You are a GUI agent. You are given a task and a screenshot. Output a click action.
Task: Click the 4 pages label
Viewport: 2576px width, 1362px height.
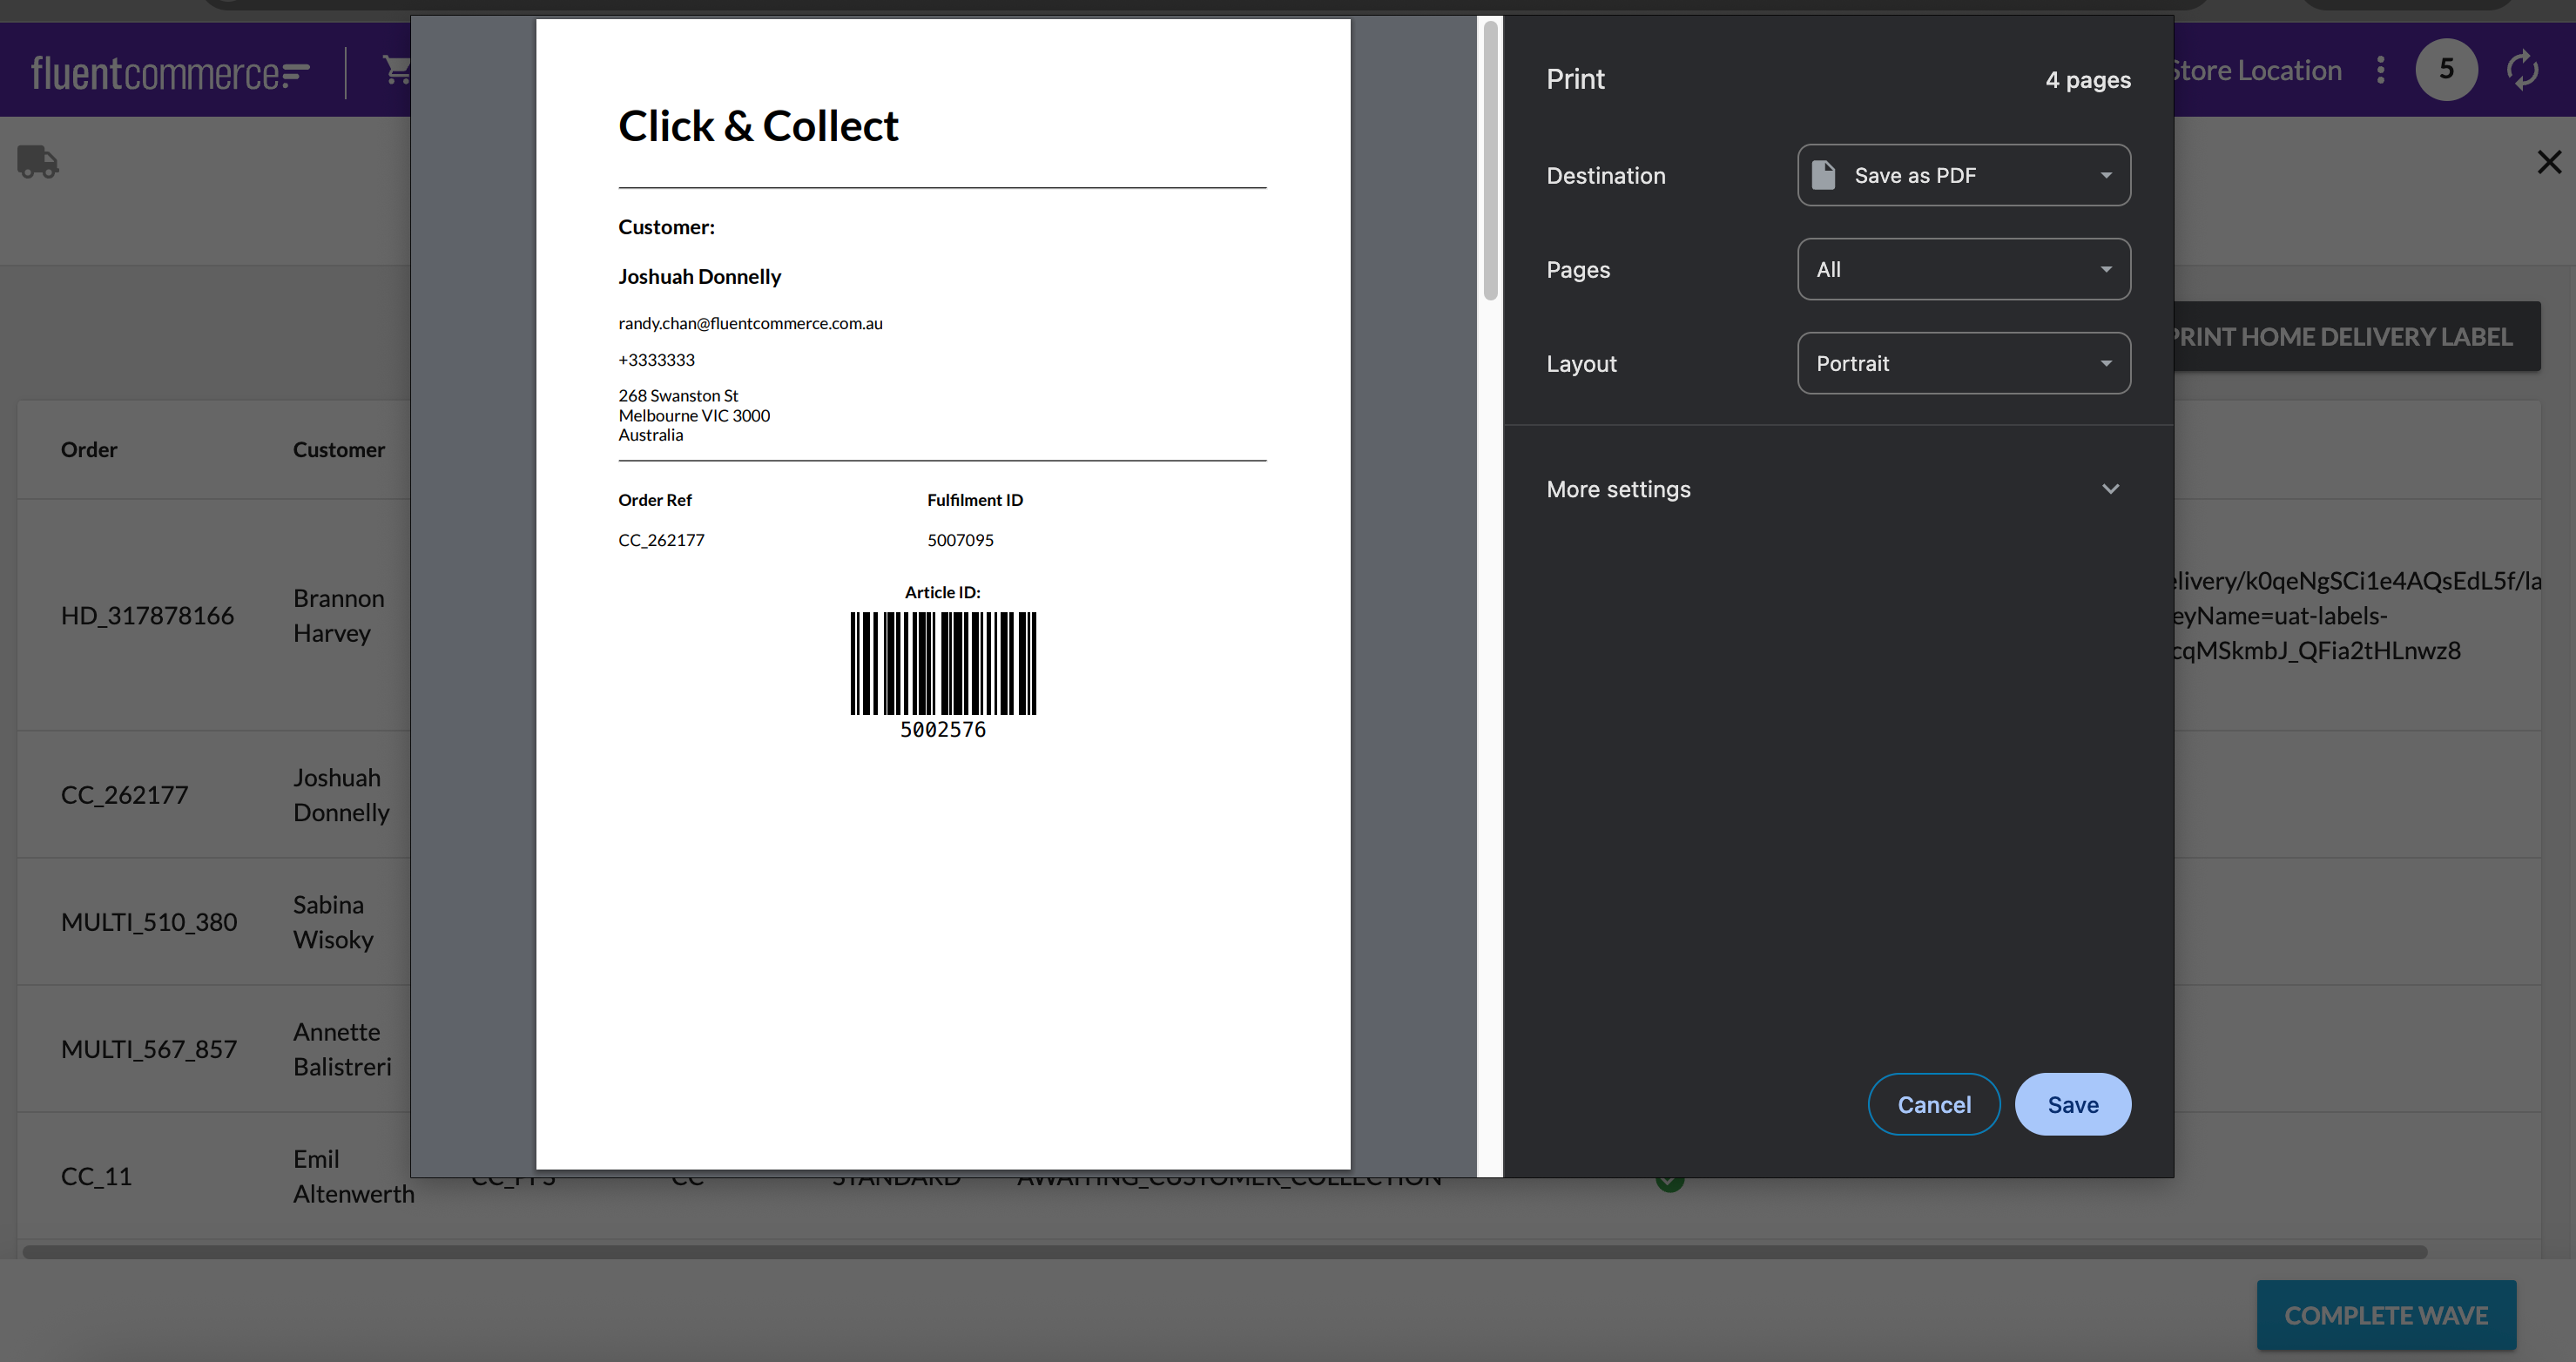tap(2087, 79)
